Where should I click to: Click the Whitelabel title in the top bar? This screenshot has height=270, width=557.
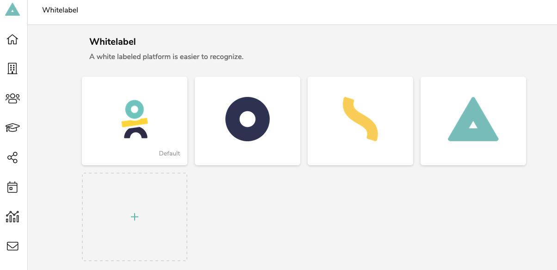tap(60, 10)
